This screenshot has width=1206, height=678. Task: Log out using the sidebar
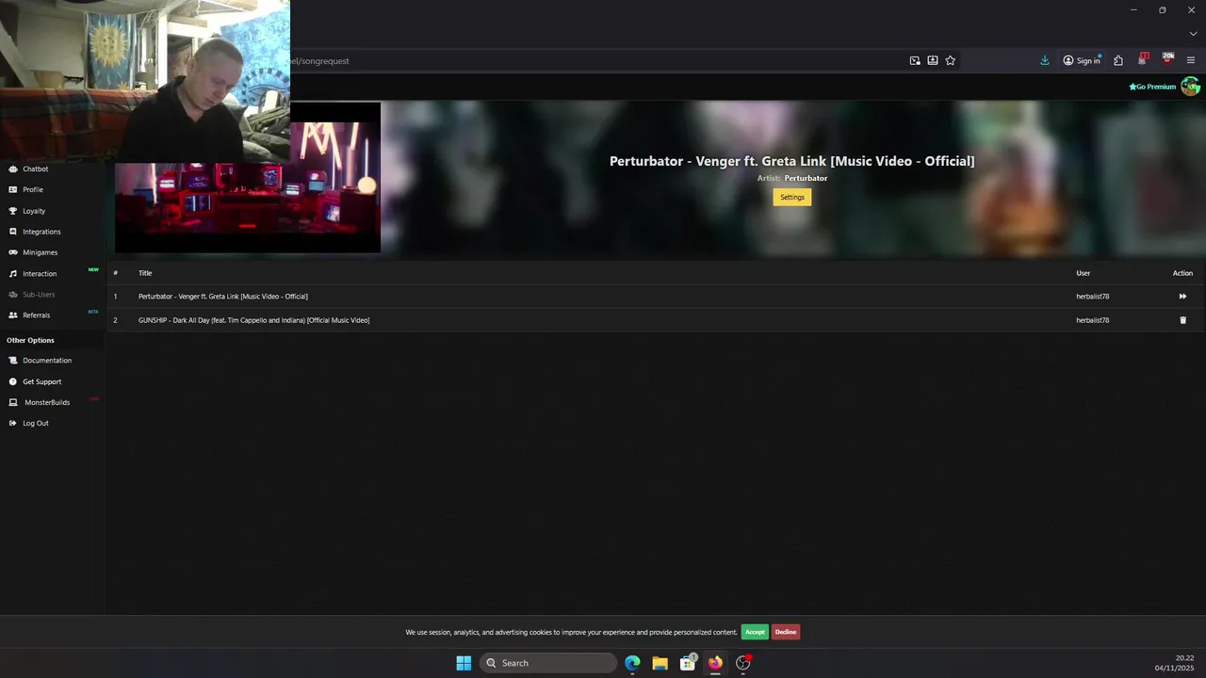36,424
